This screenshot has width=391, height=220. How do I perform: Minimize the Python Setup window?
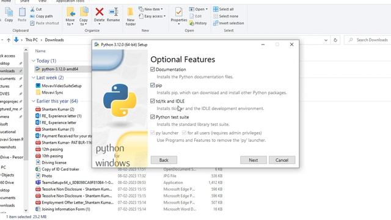[x=263, y=45]
